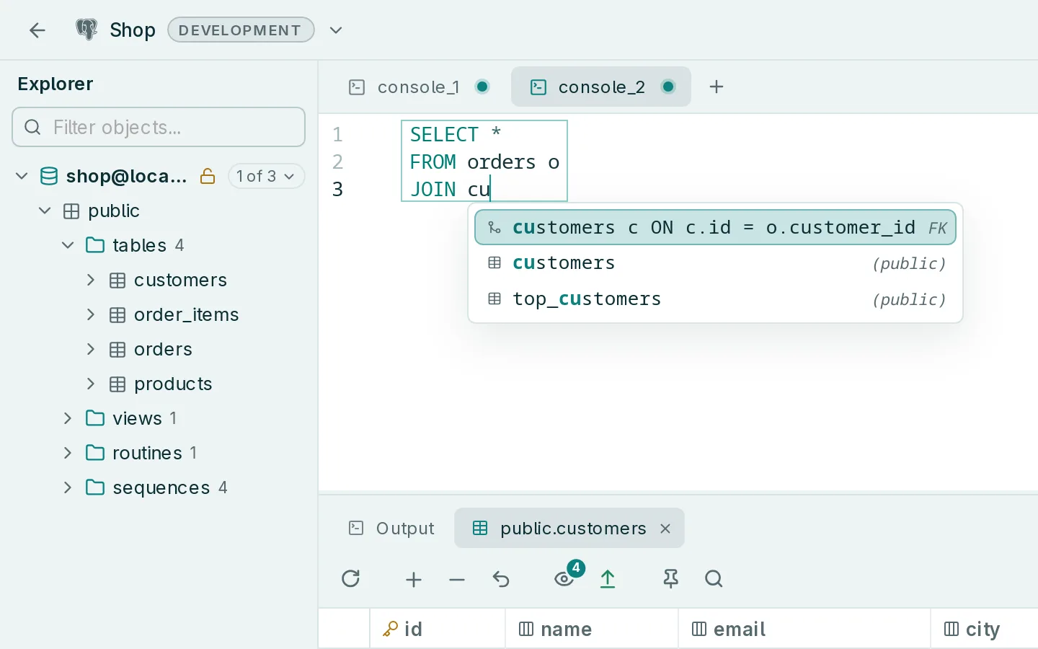The height and width of the screenshot is (649, 1038).
Task: Revert changes with the undo arrow
Action: [x=501, y=579]
